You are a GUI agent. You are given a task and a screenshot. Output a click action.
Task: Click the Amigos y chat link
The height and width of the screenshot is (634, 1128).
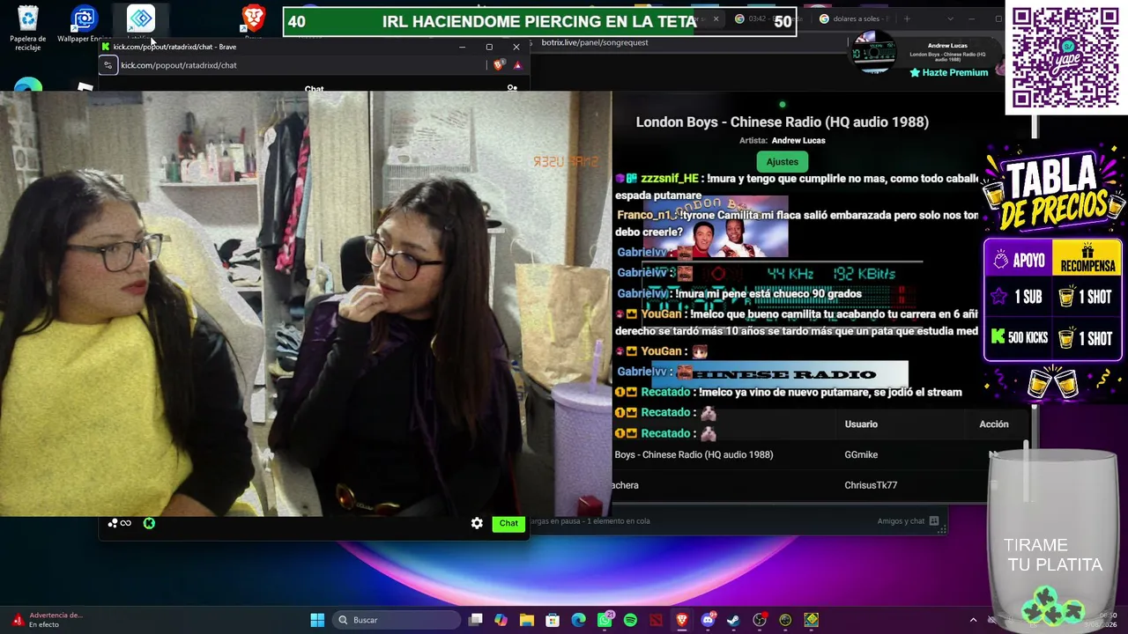pyautogui.click(x=901, y=521)
